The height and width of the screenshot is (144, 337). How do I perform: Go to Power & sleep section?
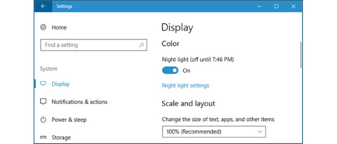69,120
